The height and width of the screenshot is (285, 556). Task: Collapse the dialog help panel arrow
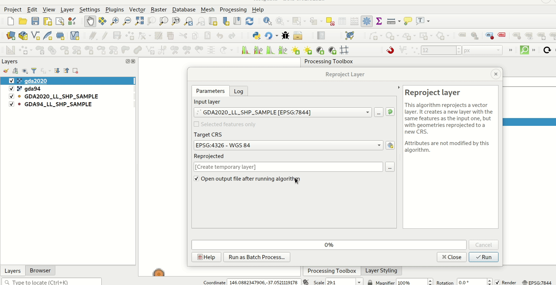[x=399, y=88]
